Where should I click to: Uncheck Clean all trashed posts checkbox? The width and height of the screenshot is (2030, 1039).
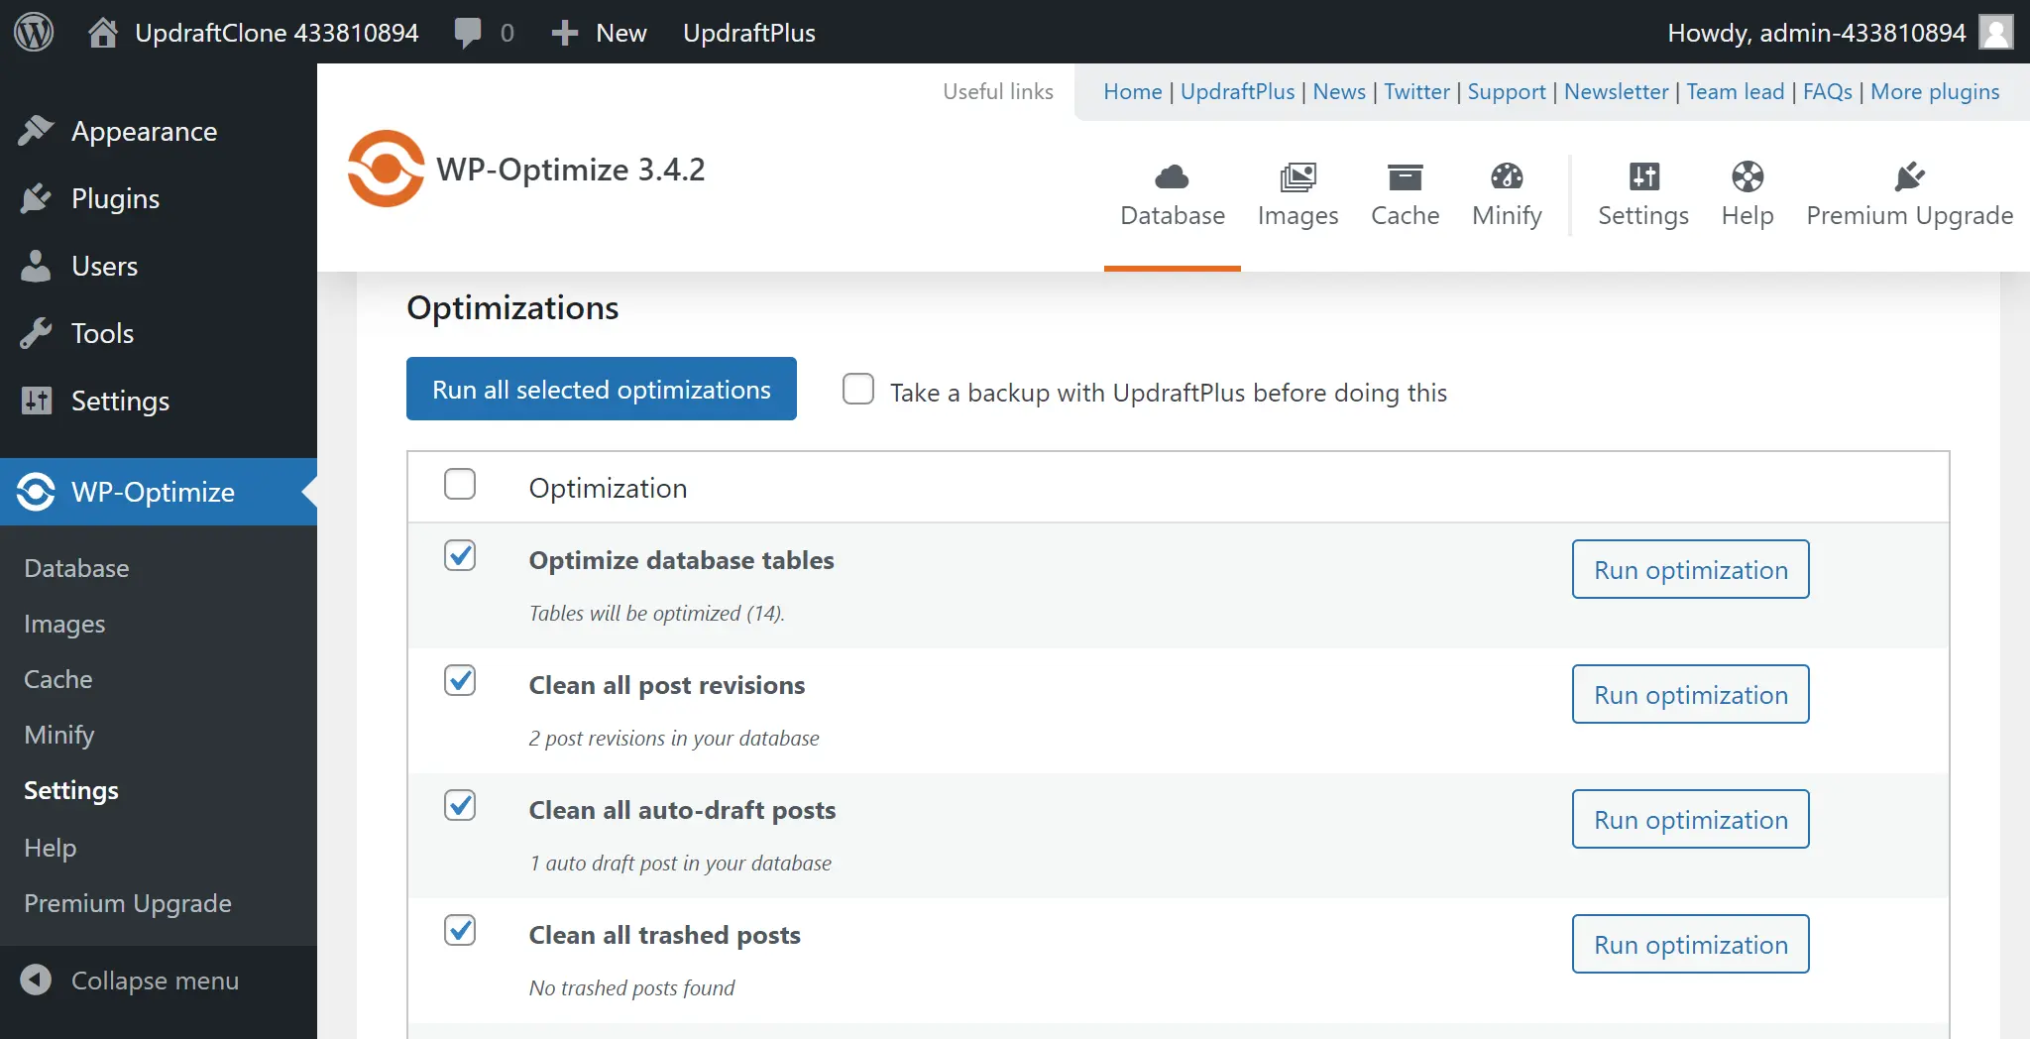coord(460,930)
